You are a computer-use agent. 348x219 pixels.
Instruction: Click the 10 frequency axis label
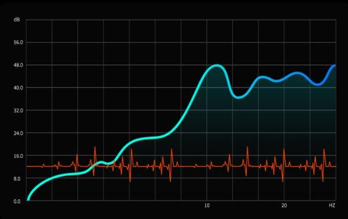206,206
